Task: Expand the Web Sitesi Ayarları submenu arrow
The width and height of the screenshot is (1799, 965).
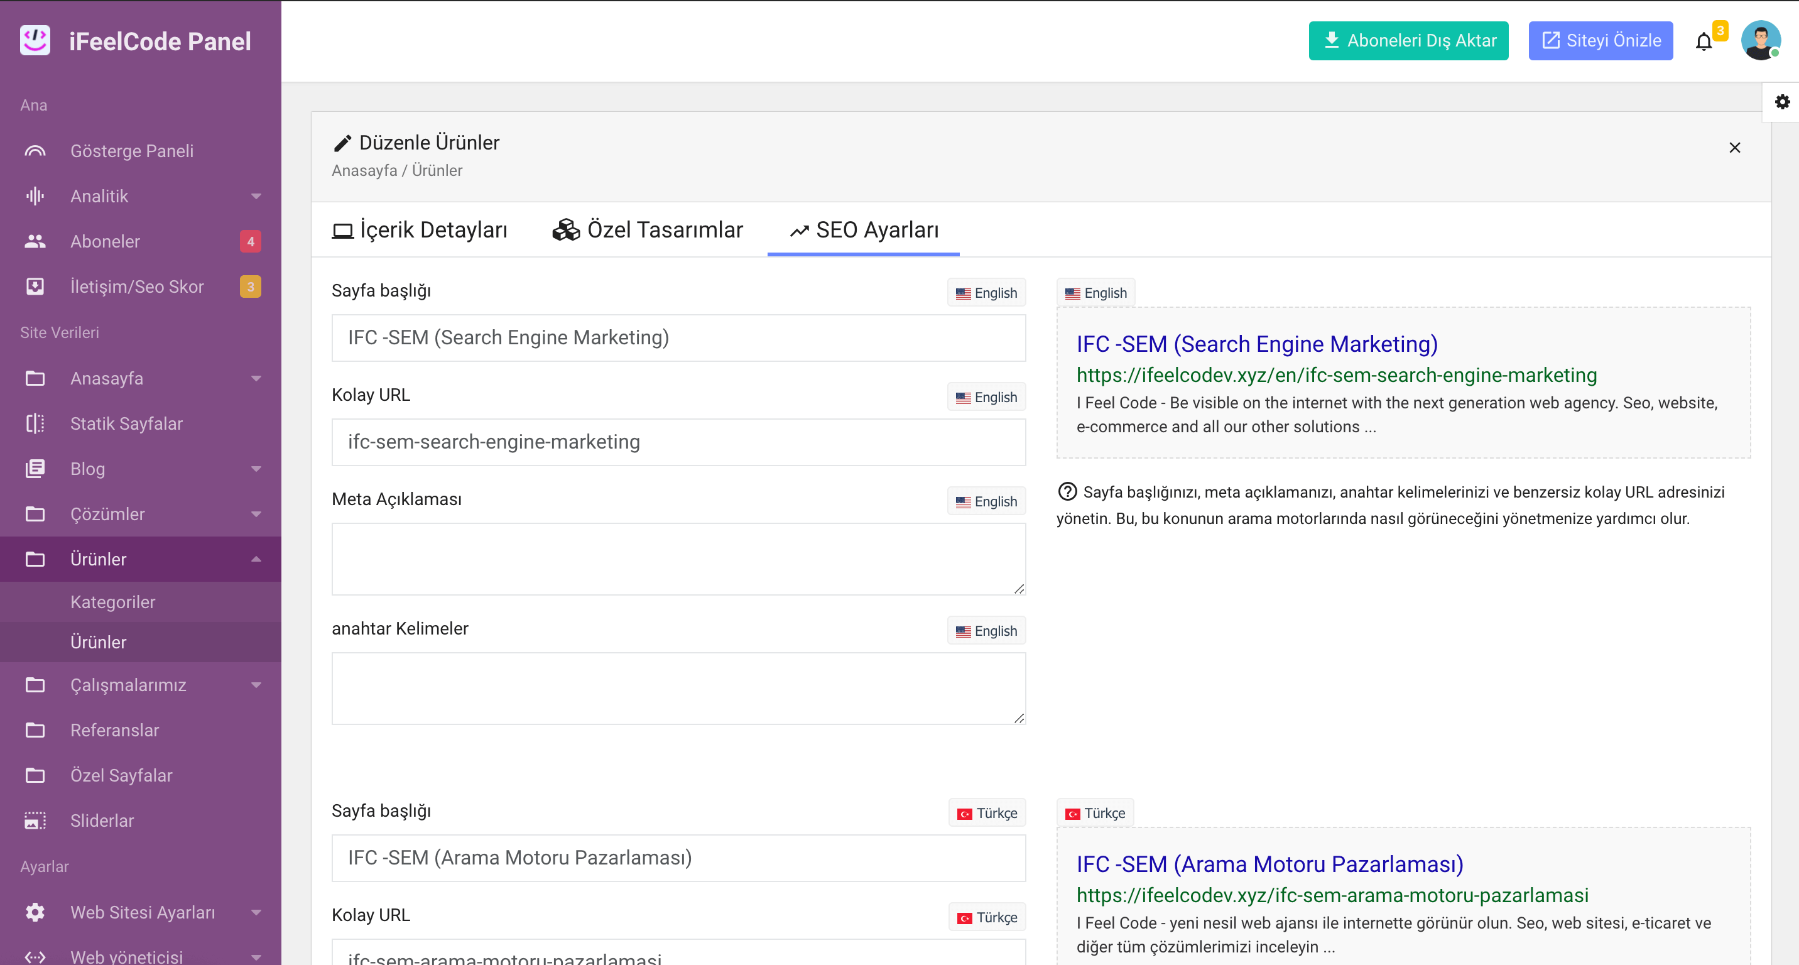Action: click(256, 912)
